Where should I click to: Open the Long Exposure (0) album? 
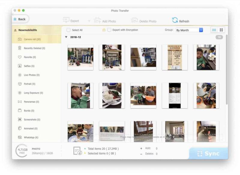pos(37,93)
